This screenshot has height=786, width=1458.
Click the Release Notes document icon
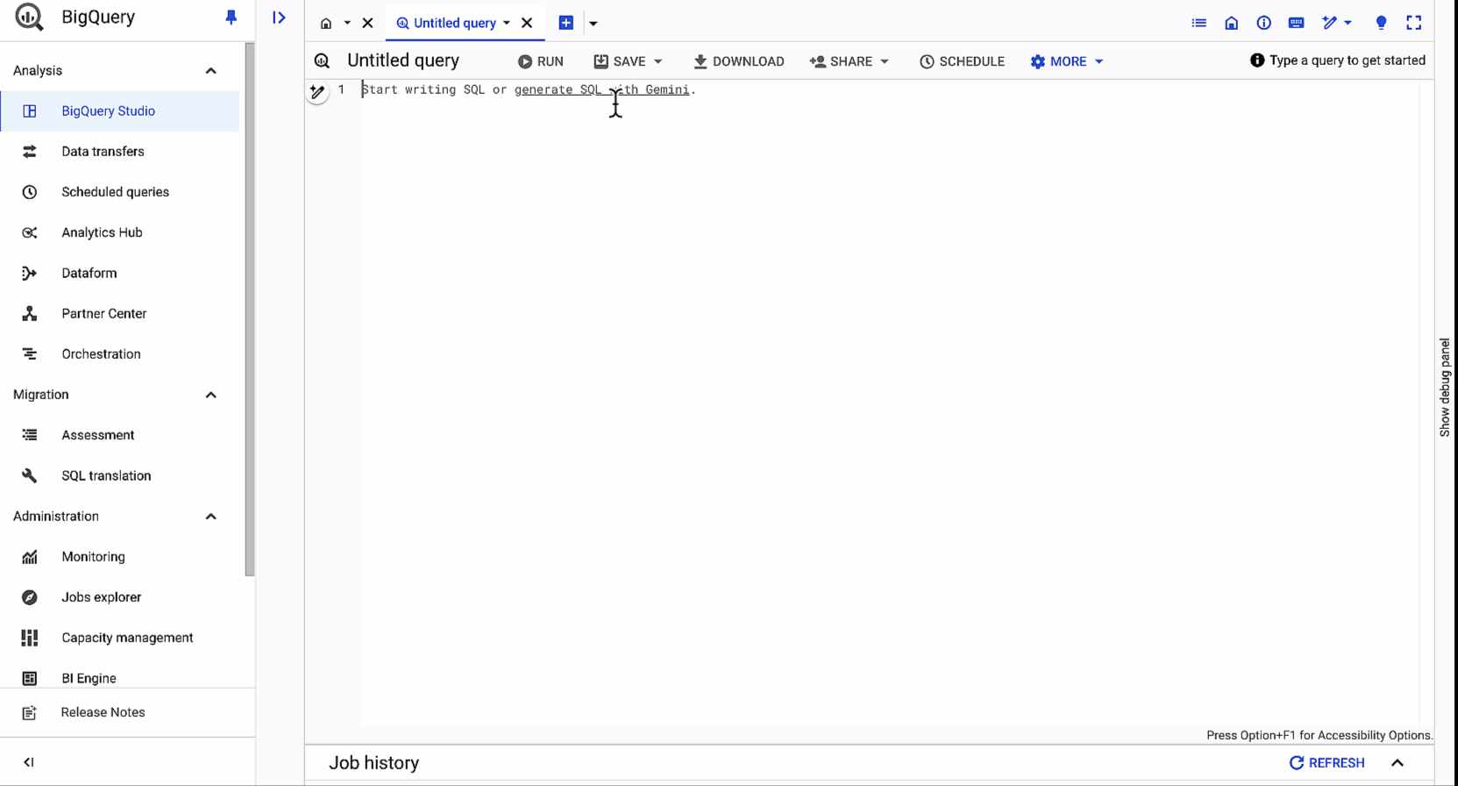point(29,712)
